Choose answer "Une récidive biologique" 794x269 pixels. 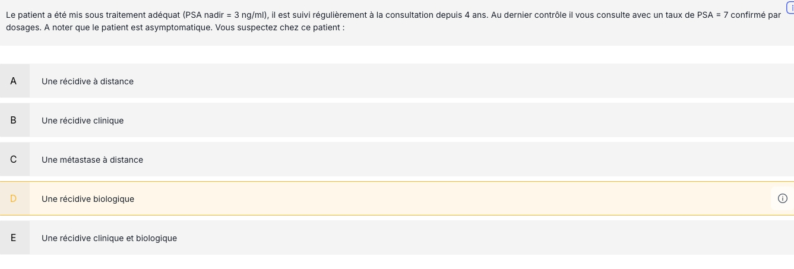[88, 199]
